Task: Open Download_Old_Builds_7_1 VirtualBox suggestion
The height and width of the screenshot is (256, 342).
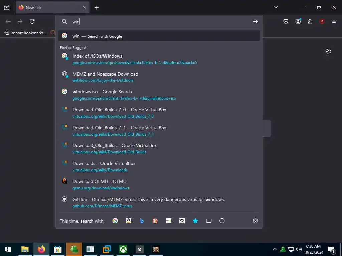Action: (x=159, y=131)
